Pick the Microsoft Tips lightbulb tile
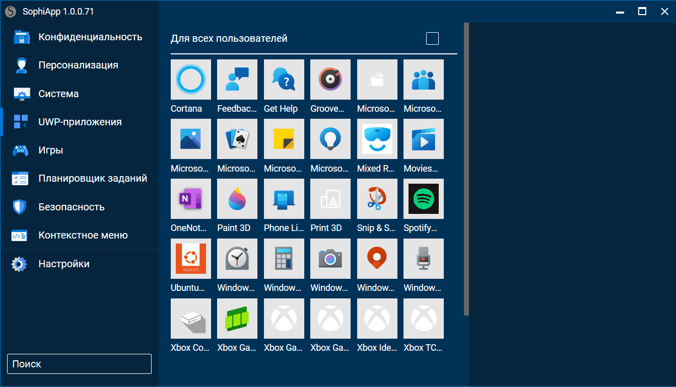 pos(330,139)
